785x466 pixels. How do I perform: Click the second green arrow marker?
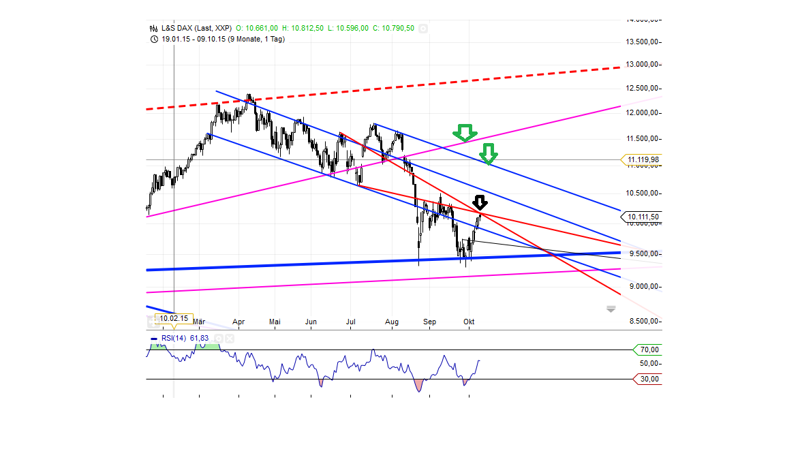(x=489, y=155)
